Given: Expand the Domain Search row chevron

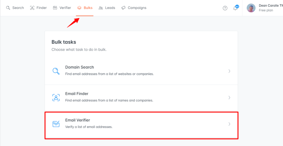Looking at the screenshot, I should pyautogui.click(x=229, y=71).
